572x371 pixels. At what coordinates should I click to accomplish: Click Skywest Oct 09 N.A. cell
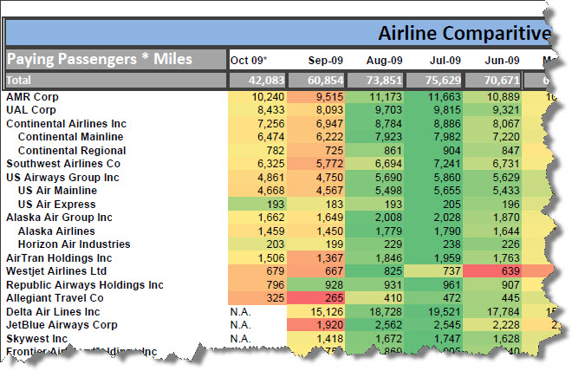click(x=257, y=339)
